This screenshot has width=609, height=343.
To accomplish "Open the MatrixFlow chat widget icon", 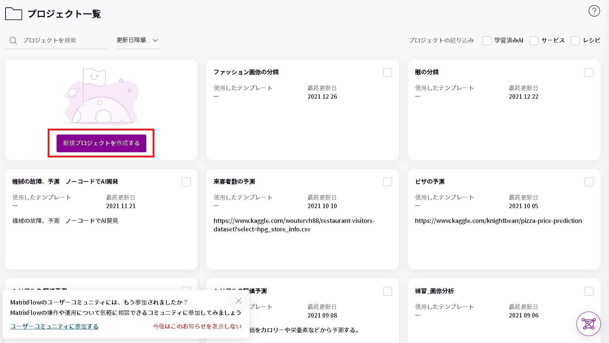I will (588, 324).
